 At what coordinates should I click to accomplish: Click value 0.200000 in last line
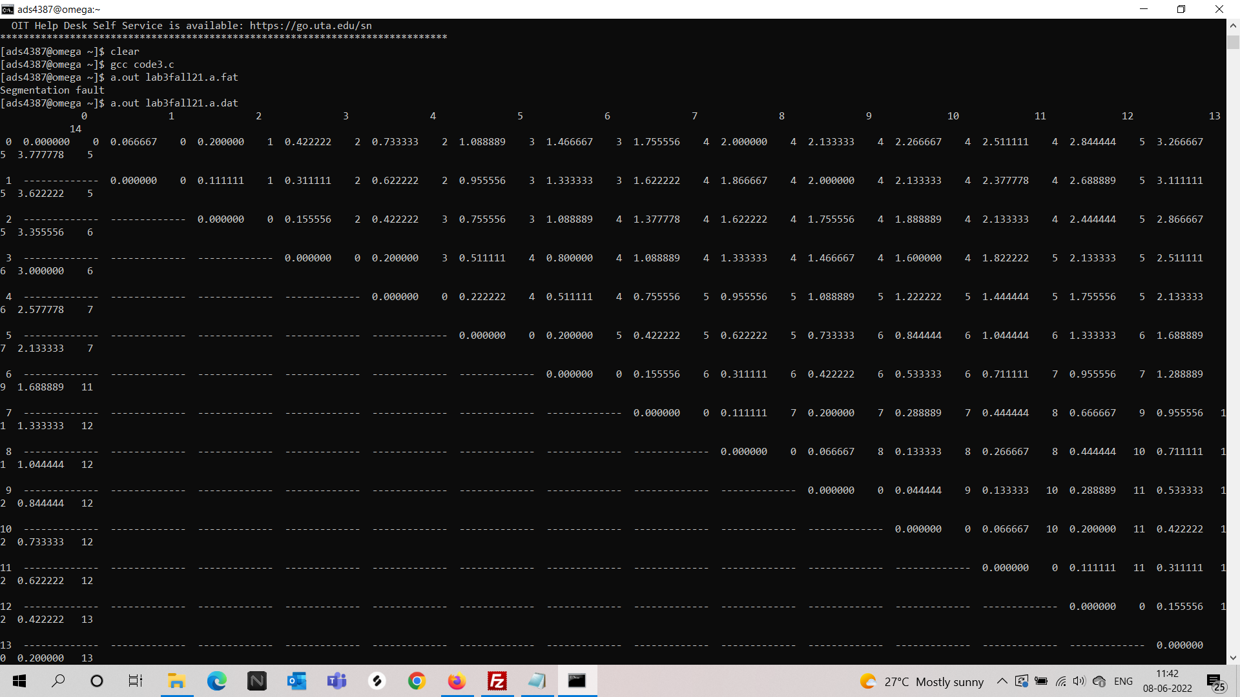(41, 658)
